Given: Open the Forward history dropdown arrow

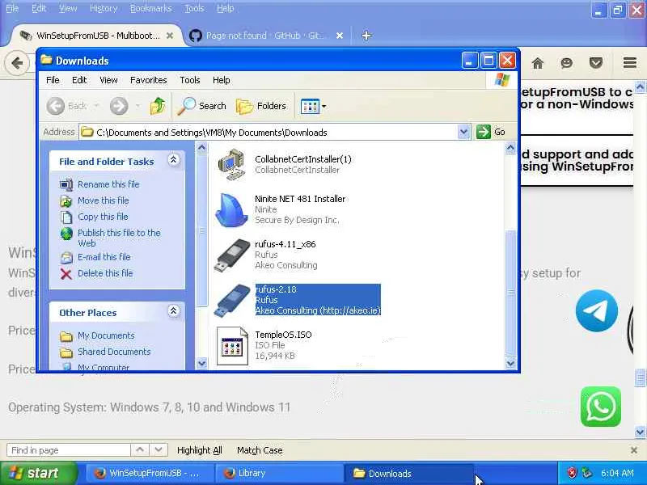Looking at the screenshot, I should pyautogui.click(x=137, y=106).
